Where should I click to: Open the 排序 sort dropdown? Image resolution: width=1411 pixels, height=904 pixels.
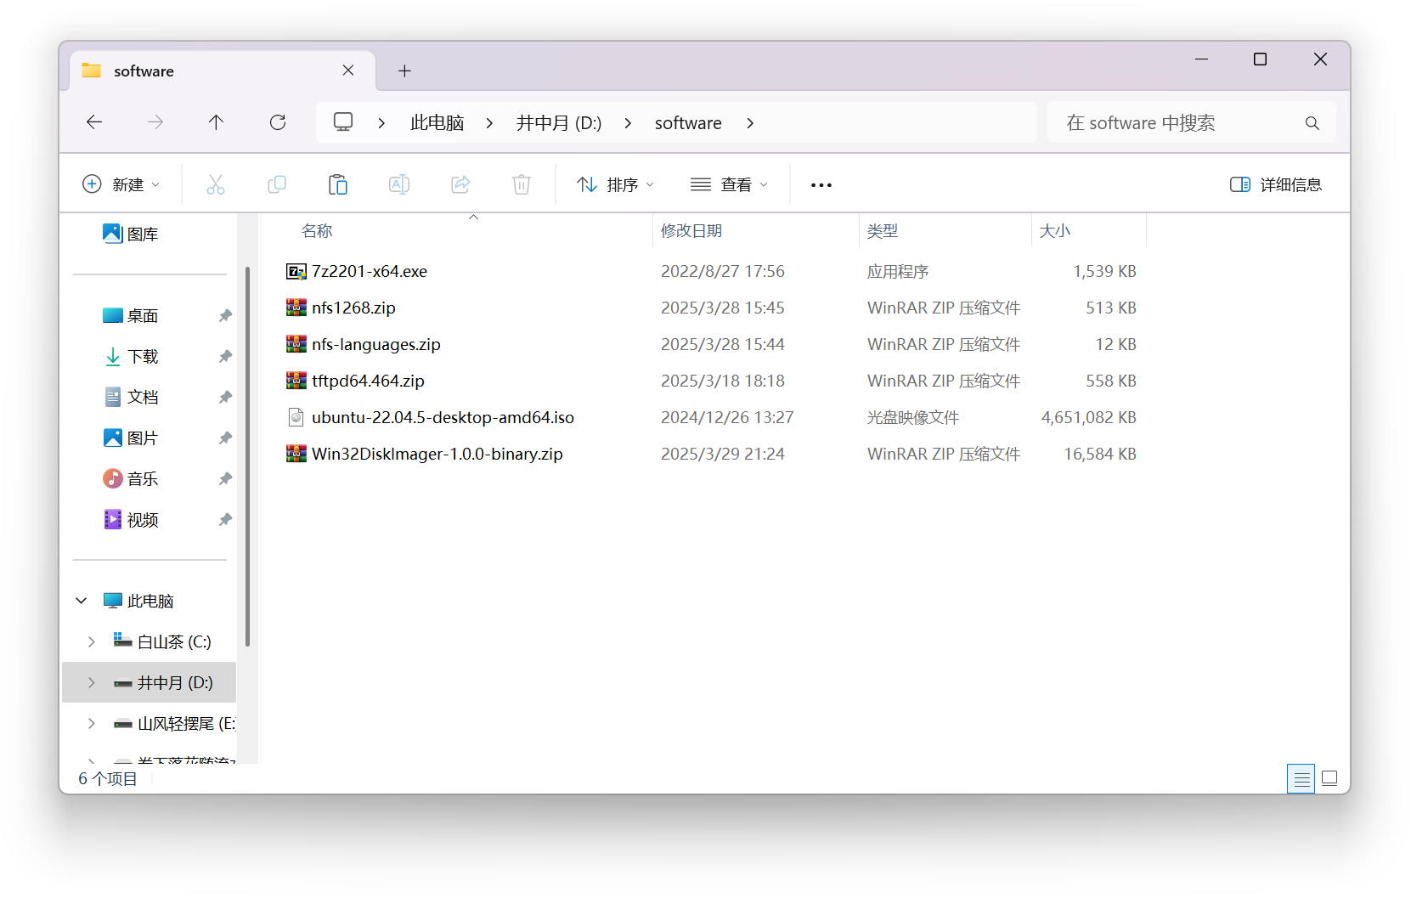pyautogui.click(x=615, y=184)
